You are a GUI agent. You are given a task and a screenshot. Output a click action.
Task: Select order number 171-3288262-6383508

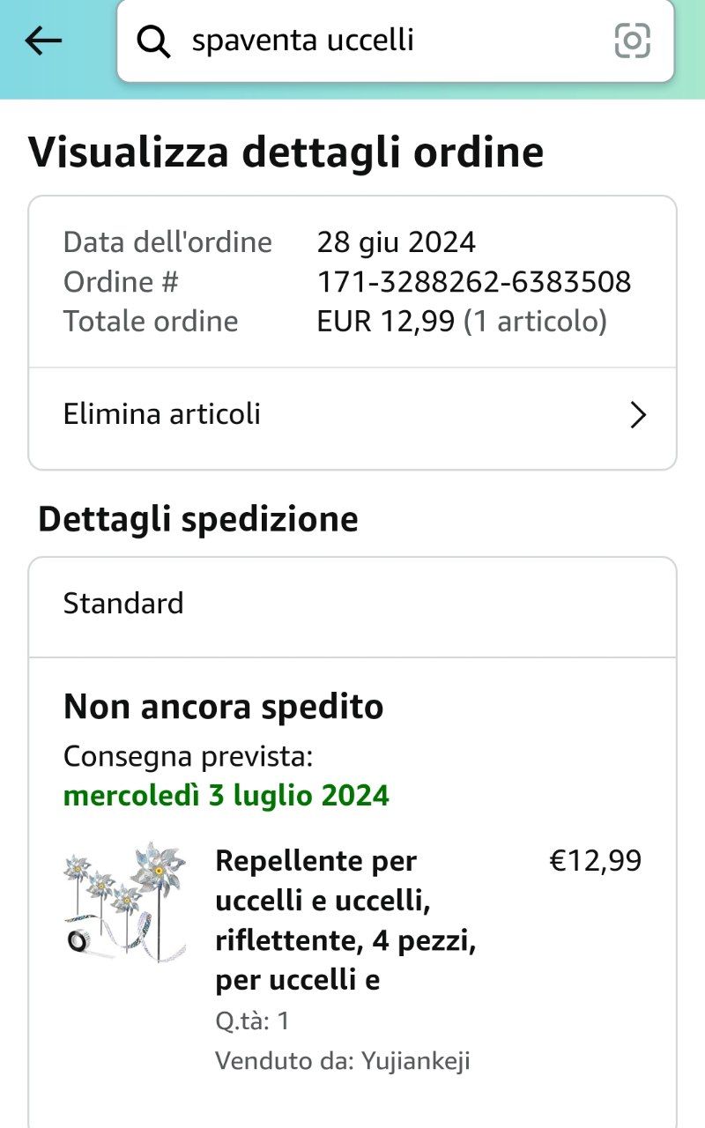tap(474, 282)
